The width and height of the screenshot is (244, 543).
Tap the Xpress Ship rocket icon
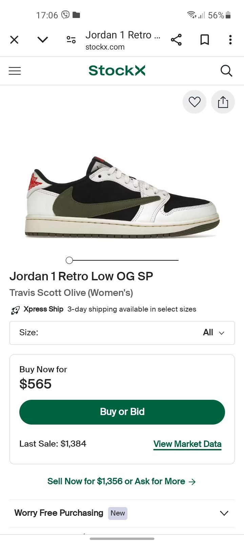point(15,310)
